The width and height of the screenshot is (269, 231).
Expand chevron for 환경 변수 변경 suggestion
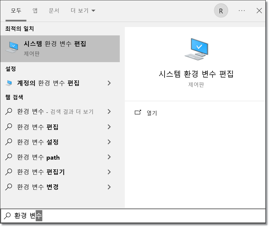pos(109,187)
